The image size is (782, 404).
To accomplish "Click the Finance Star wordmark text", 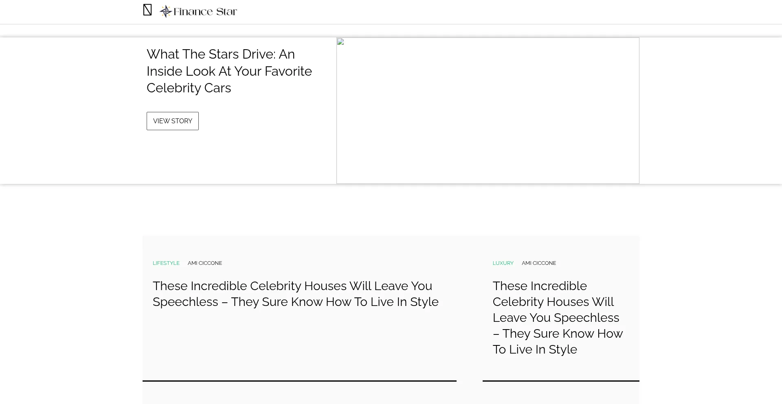I will click(x=205, y=12).
